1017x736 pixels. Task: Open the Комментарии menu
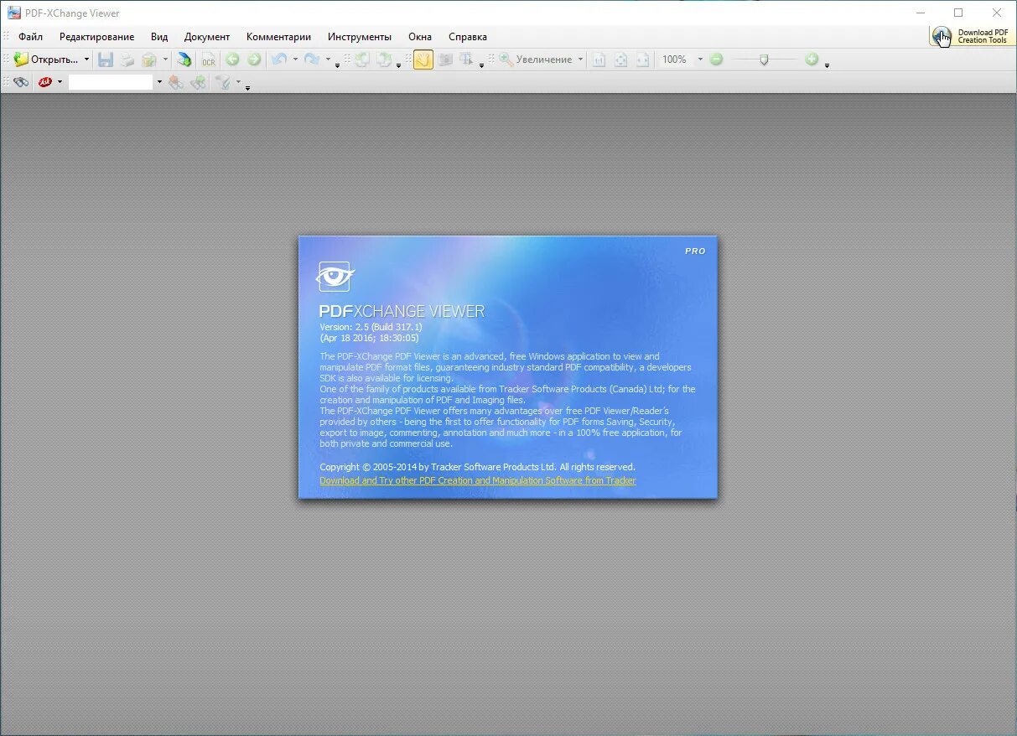[x=278, y=37]
